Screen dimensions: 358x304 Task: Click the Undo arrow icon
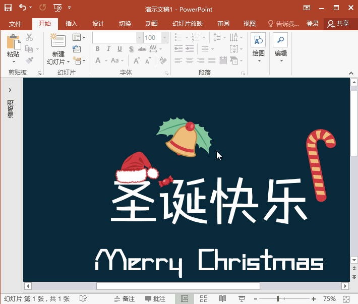[x=22, y=8]
